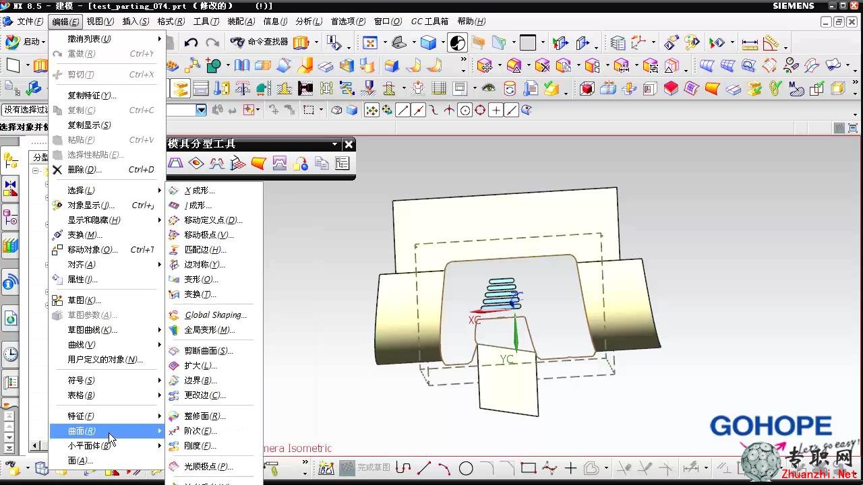Click the Fit view icon
Screen dimensions: 863x485
click(x=369, y=42)
